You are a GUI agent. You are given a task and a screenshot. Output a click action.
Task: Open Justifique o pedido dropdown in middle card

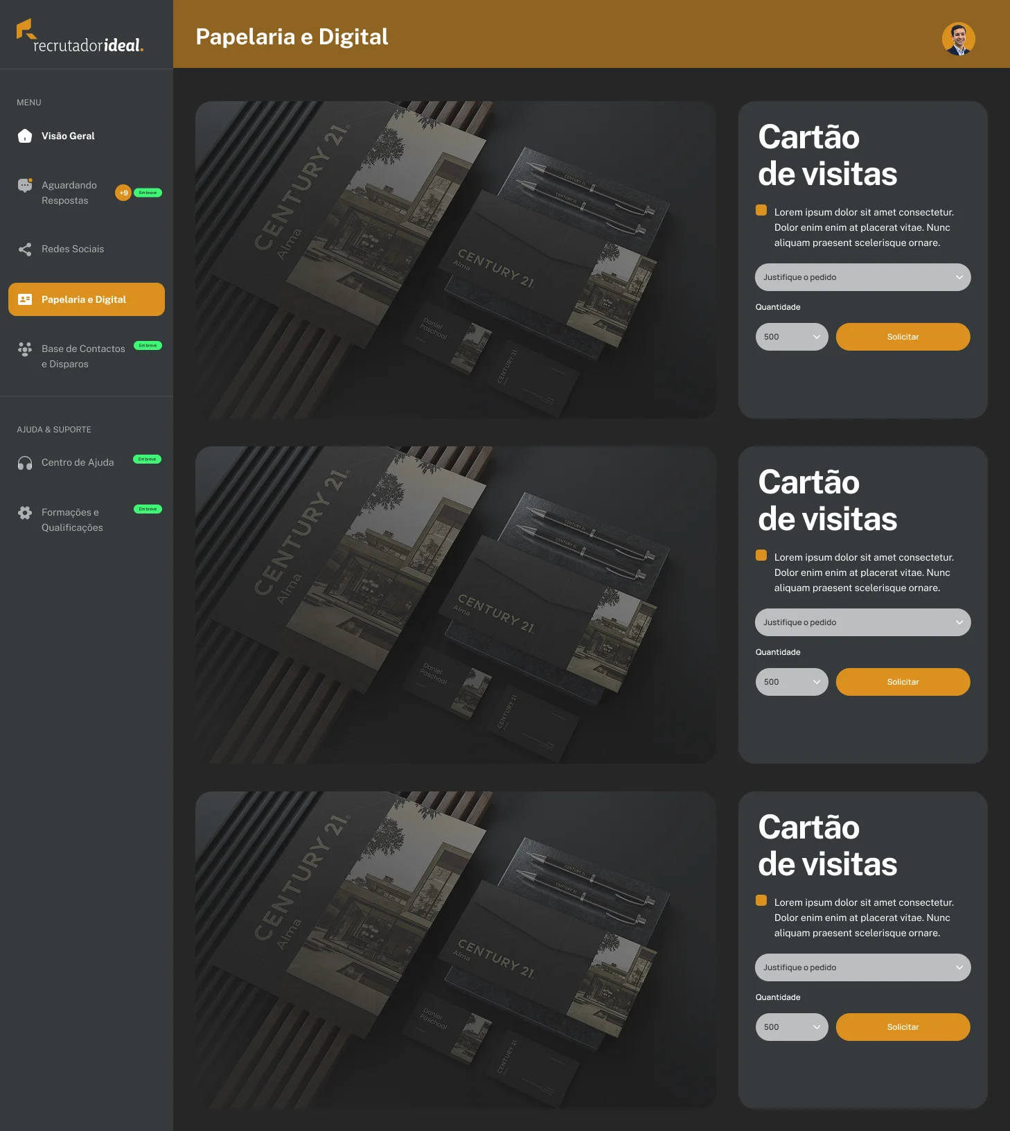pyautogui.click(x=863, y=622)
